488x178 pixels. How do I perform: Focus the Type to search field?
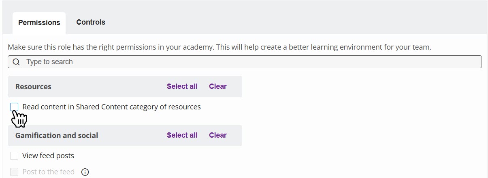pos(243,62)
